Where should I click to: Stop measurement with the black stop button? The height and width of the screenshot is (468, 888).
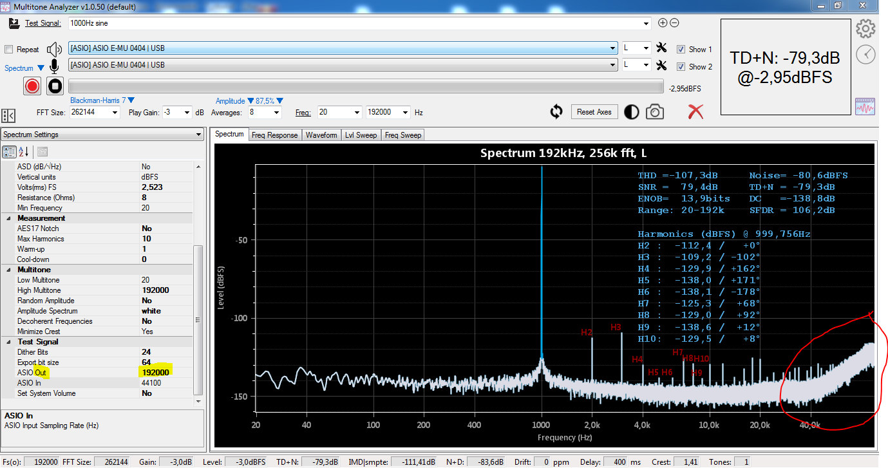click(55, 86)
